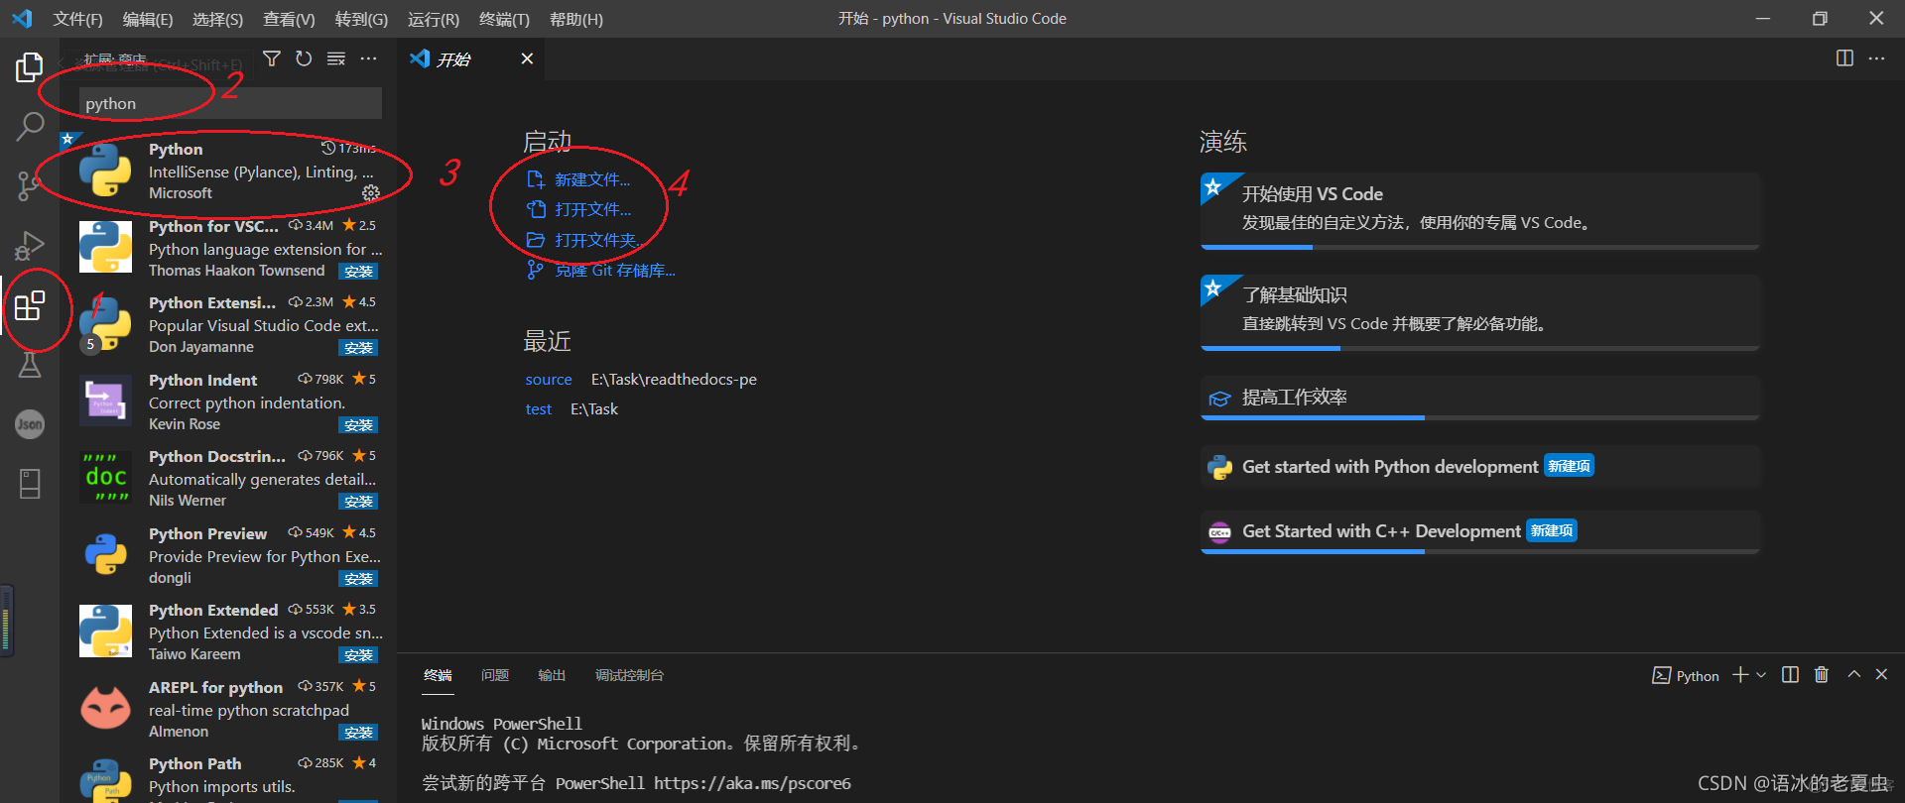Split the editor to the right
The width and height of the screenshot is (1905, 803).
(1844, 58)
